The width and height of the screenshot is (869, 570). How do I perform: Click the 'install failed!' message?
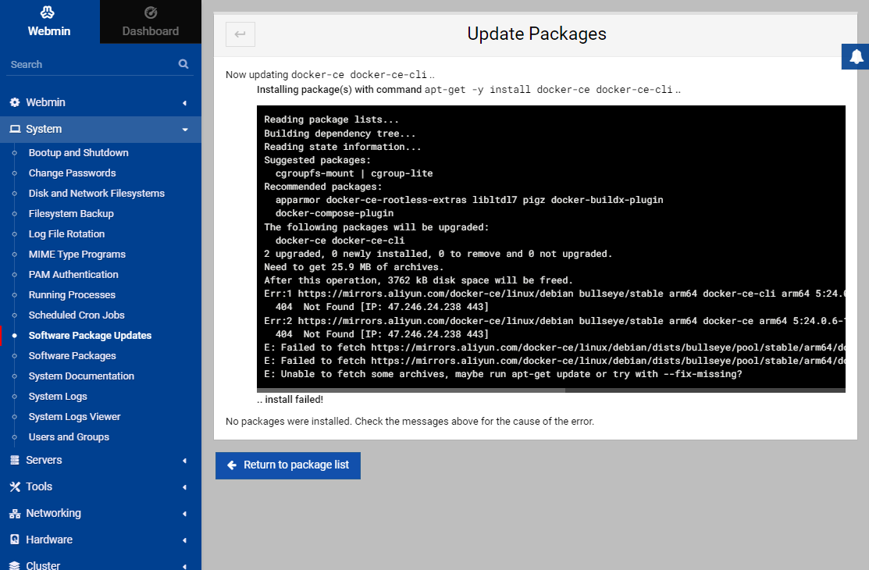(290, 399)
